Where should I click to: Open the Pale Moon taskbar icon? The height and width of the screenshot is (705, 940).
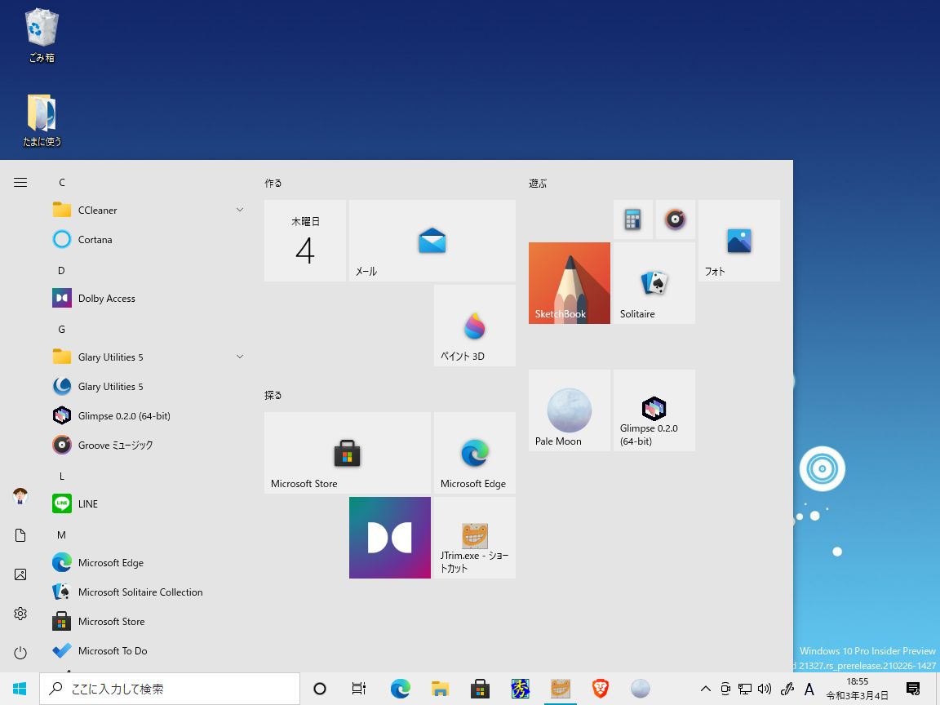pos(641,689)
